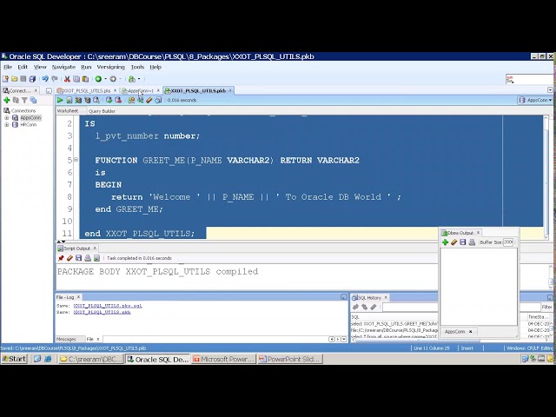556x417 pixels.
Task: Click the Paste clipboard icon
Action: point(85,79)
